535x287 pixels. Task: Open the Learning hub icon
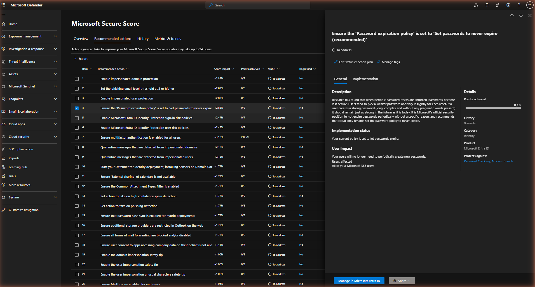[3, 167]
